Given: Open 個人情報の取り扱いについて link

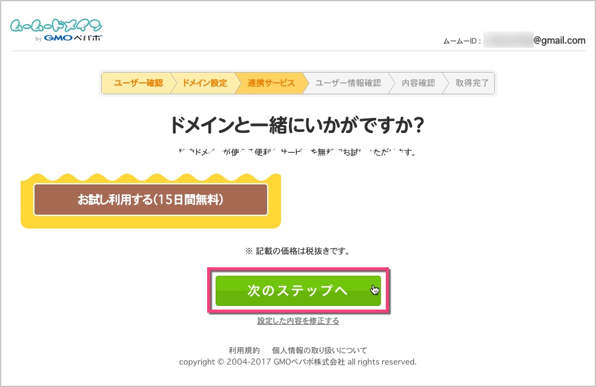Looking at the screenshot, I should 320,350.
